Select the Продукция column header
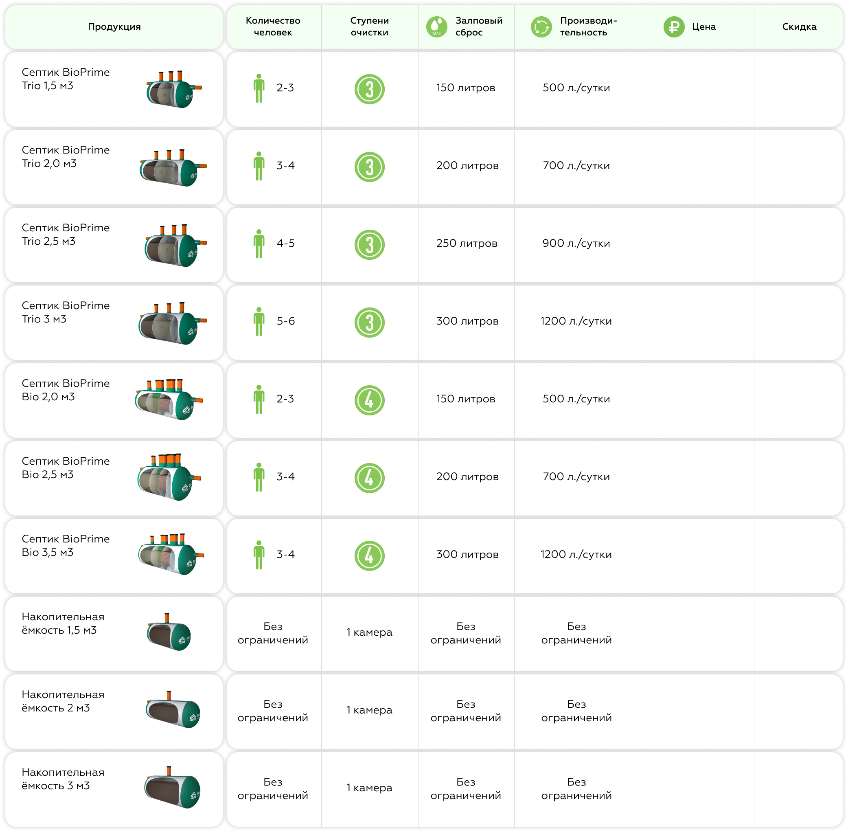The width and height of the screenshot is (848, 832). coord(114,27)
